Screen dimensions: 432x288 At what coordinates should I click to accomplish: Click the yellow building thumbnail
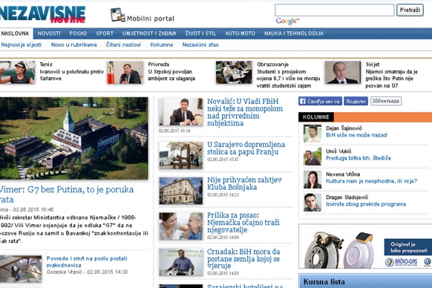[181, 191]
